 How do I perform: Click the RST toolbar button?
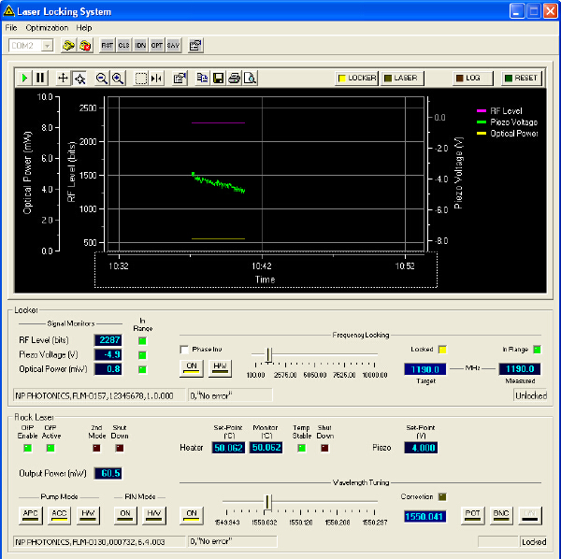[x=108, y=45]
